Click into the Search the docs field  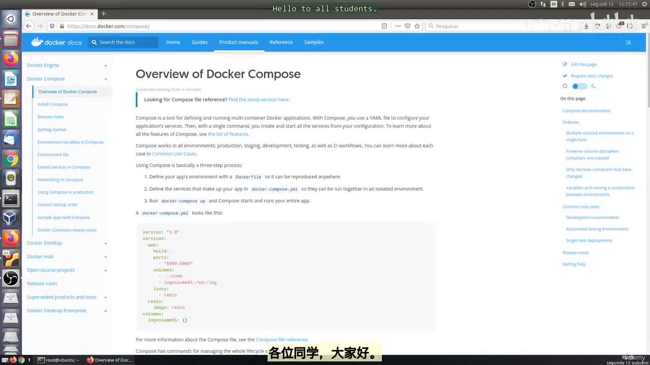tap(123, 42)
